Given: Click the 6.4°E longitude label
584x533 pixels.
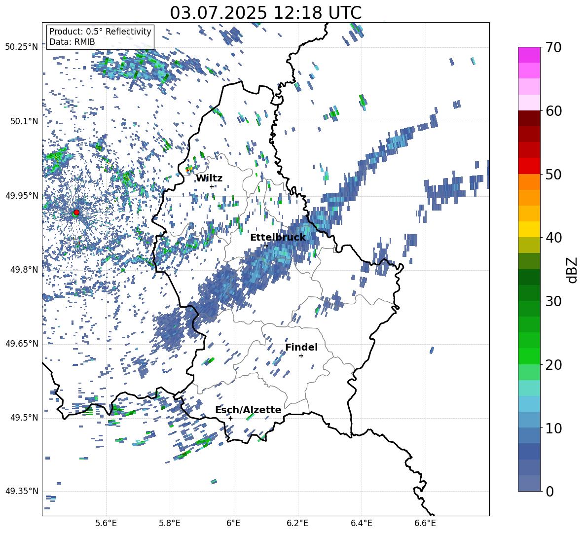Looking at the screenshot, I should (361, 523).
